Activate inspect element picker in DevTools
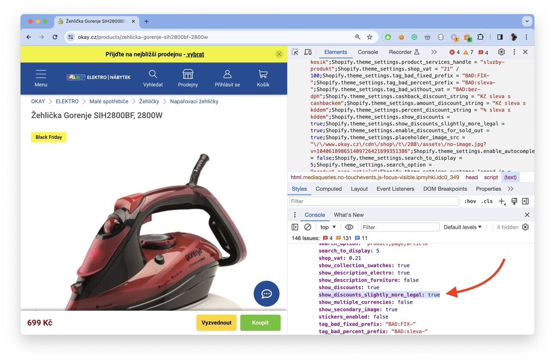This screenshot has width=555, height=362. click(x=295, y=52)
